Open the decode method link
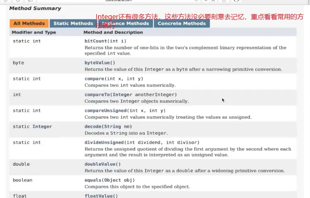 (93, 126)
